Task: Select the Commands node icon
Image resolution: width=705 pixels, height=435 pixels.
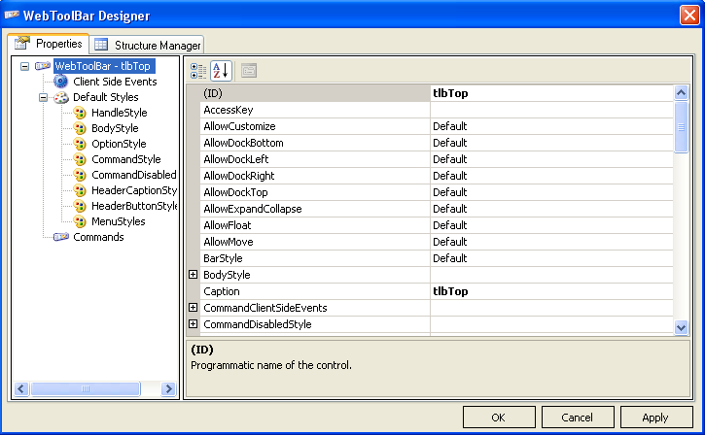Action: [61, 237]
